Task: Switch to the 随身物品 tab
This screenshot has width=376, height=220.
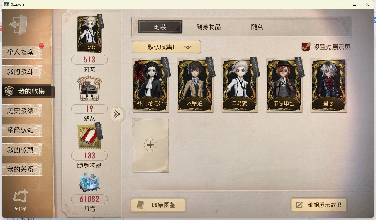Action: coord(209,27)
